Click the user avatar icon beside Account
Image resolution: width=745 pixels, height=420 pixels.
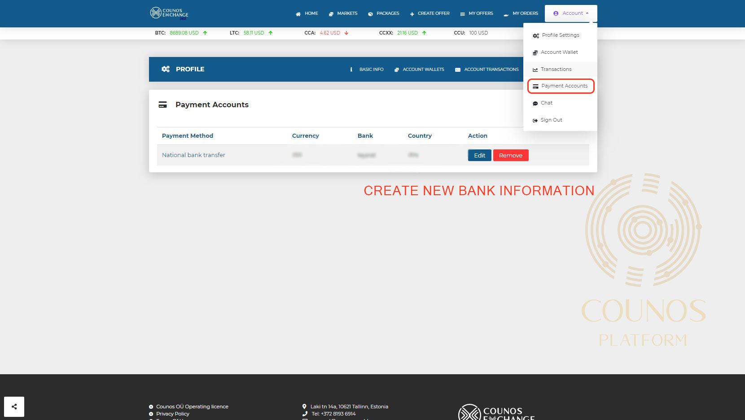[556, 13]
